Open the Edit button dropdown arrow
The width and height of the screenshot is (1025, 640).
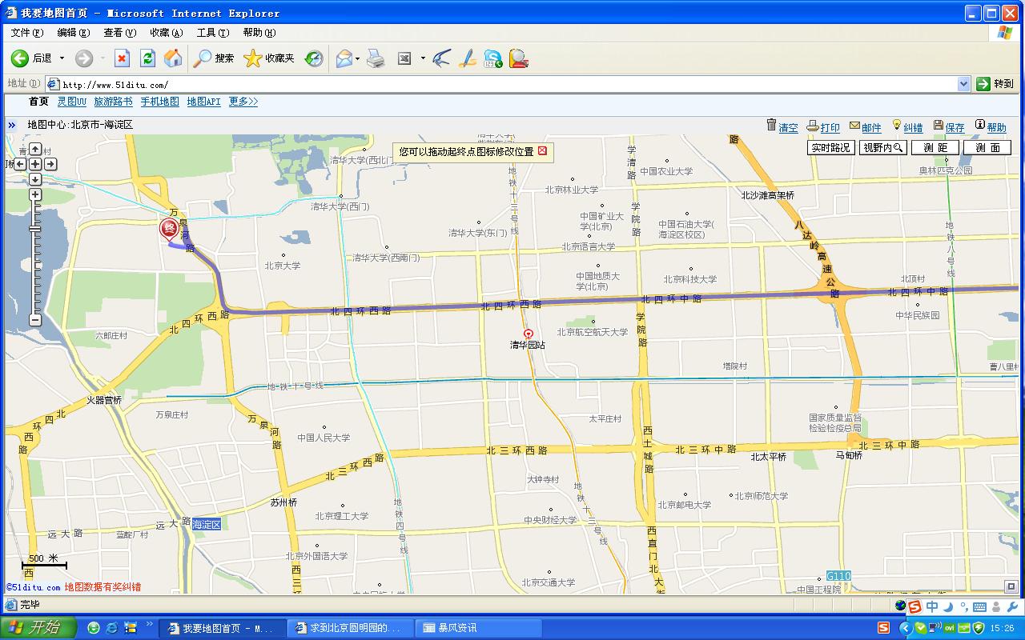click(x=423, y=58)
